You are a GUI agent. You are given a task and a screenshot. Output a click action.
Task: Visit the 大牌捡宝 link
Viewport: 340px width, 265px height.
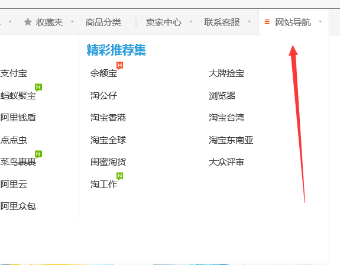click(226, 73)
